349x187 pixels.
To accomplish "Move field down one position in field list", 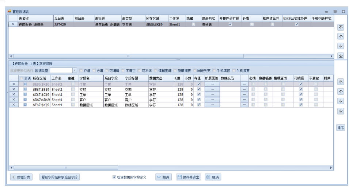I will pos(341,101).
